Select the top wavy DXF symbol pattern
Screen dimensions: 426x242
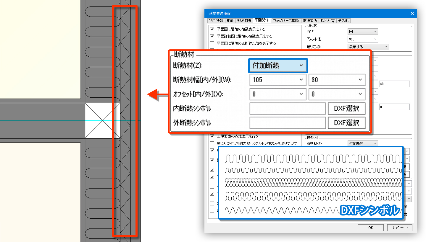coord(314,159)
